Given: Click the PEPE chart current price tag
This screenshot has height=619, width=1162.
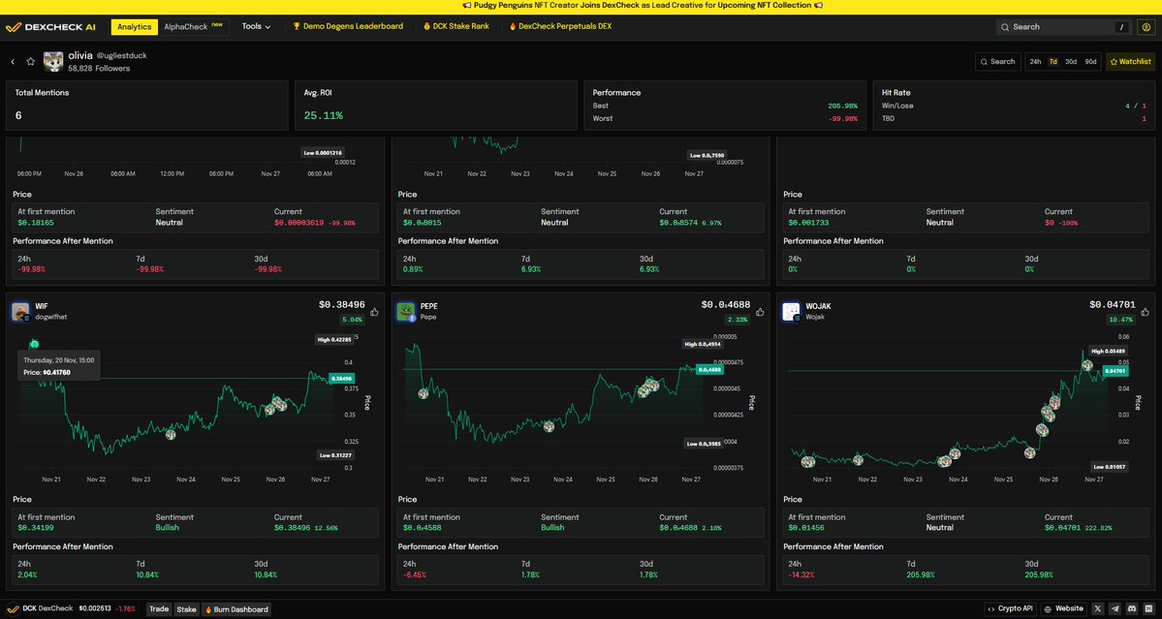Looking at the screenshot, I should (x=710, y=369).
